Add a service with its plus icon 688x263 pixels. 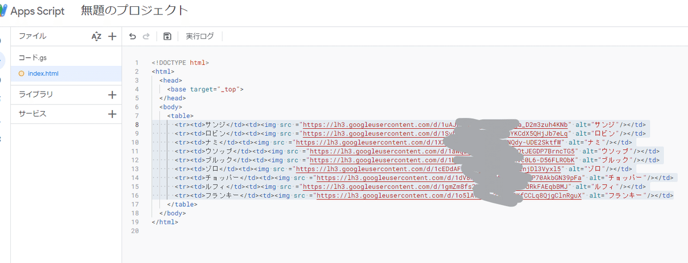112,114
